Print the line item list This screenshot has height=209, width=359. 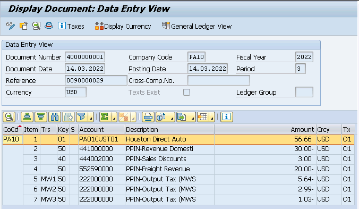coord(148,117)
